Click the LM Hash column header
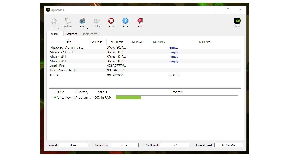The width and height of the screenshot is (289, 162). pos(96,42)
